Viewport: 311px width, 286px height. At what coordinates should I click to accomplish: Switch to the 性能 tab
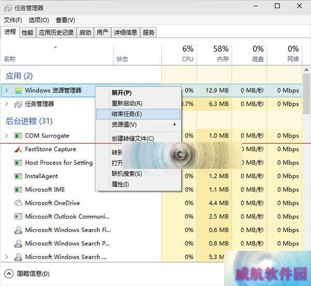(x=27, y=32)
